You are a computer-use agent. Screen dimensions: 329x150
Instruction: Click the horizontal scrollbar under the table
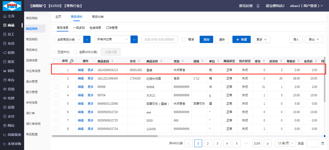tap(105, 136)
